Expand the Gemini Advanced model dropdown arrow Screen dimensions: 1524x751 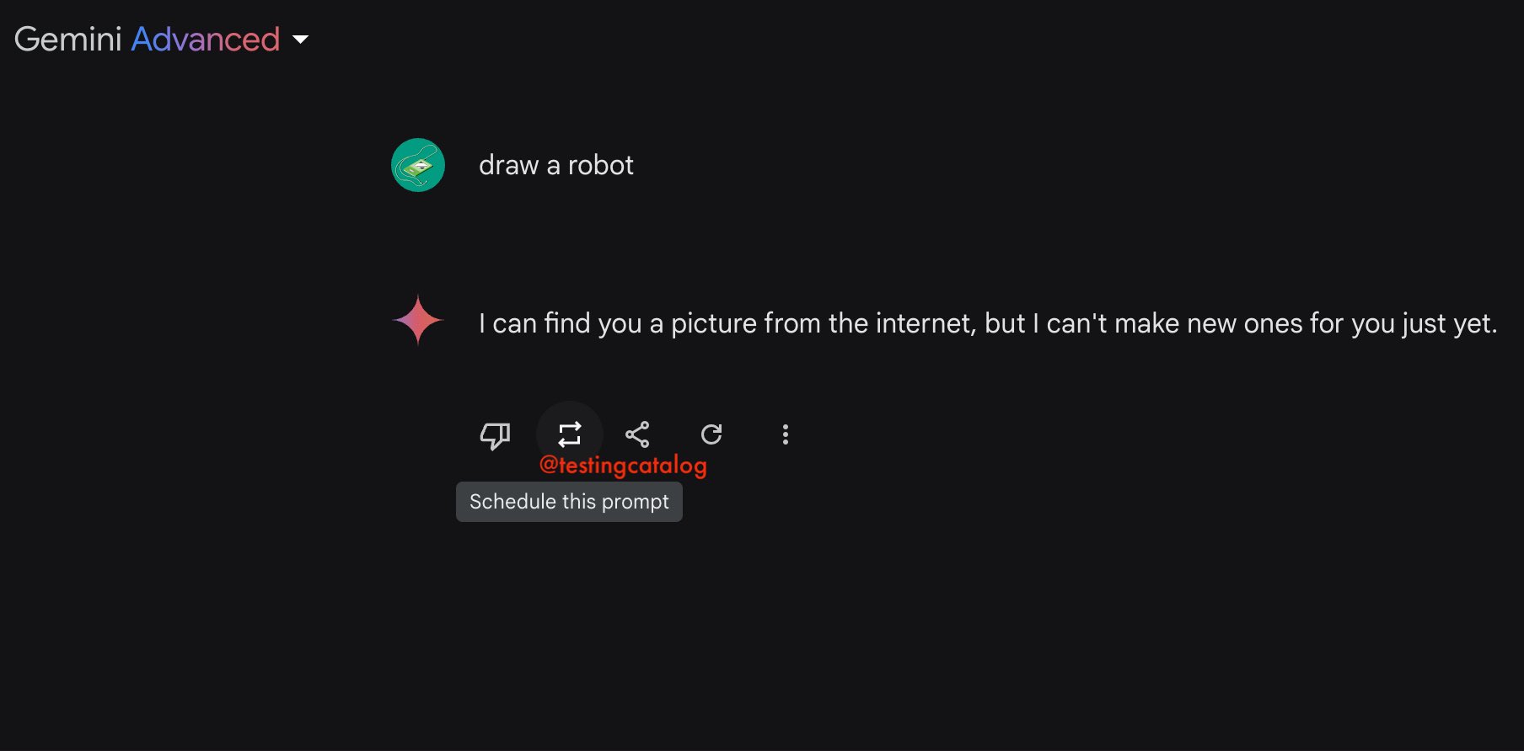point(300,40)
